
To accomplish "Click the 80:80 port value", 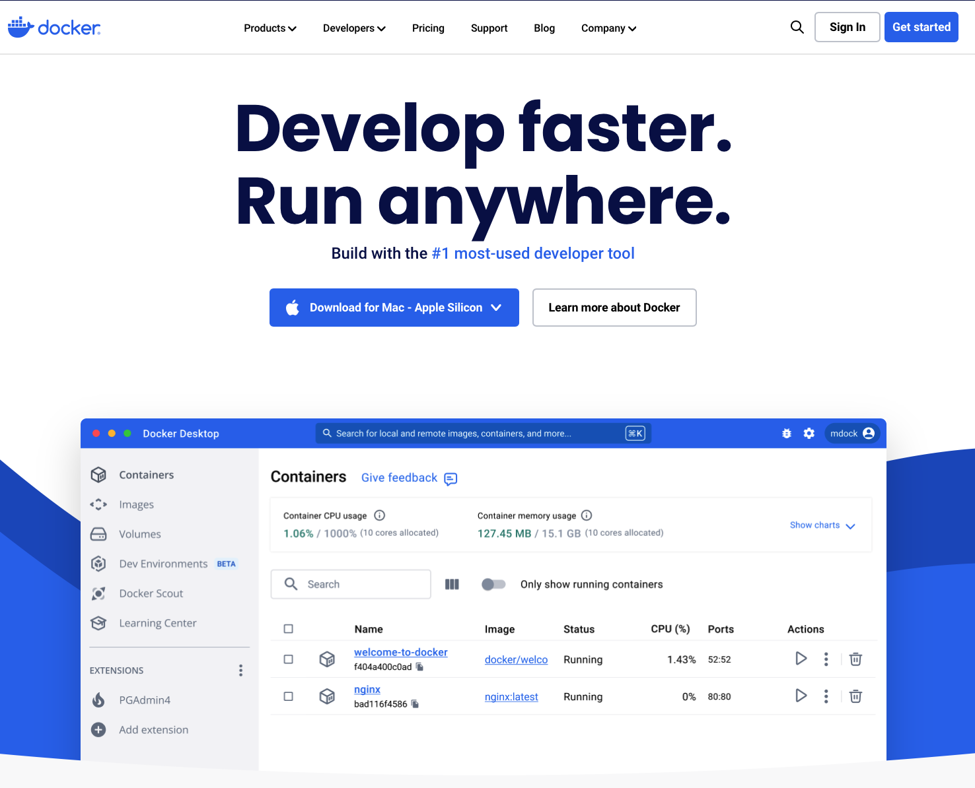I will coord(719,696).
